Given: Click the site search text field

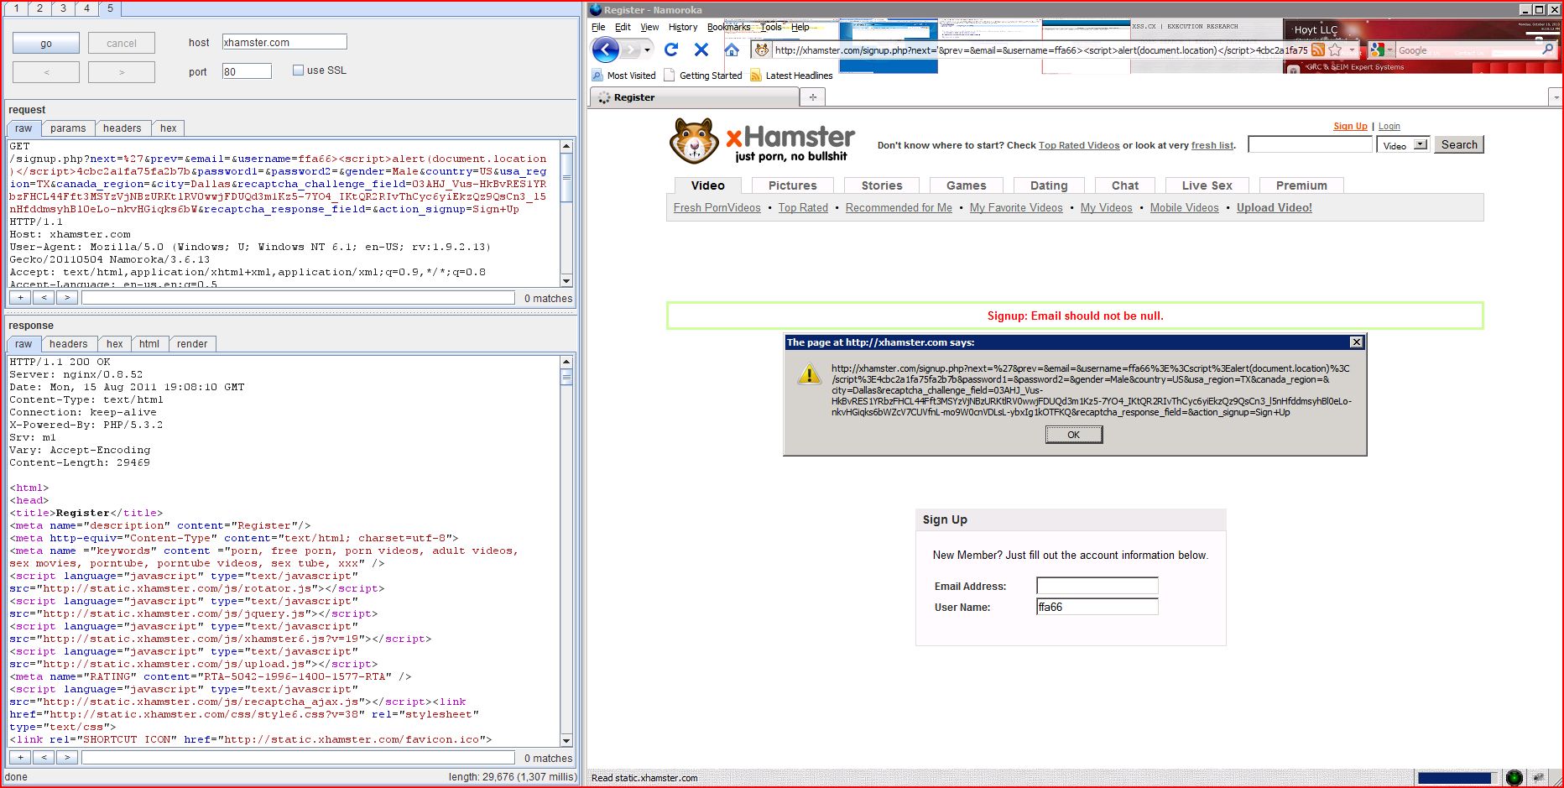Looking at the screenshot, I should click(x=1311, y=144).
